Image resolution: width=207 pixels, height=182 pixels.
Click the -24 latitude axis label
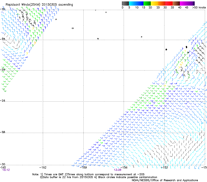coord(3,69)
